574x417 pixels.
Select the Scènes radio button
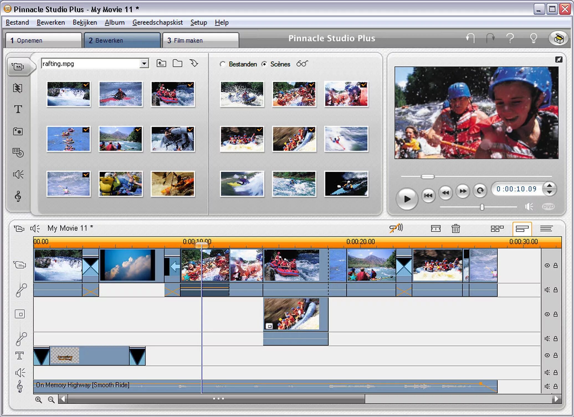pyautogui.click(x=264, y=64)
